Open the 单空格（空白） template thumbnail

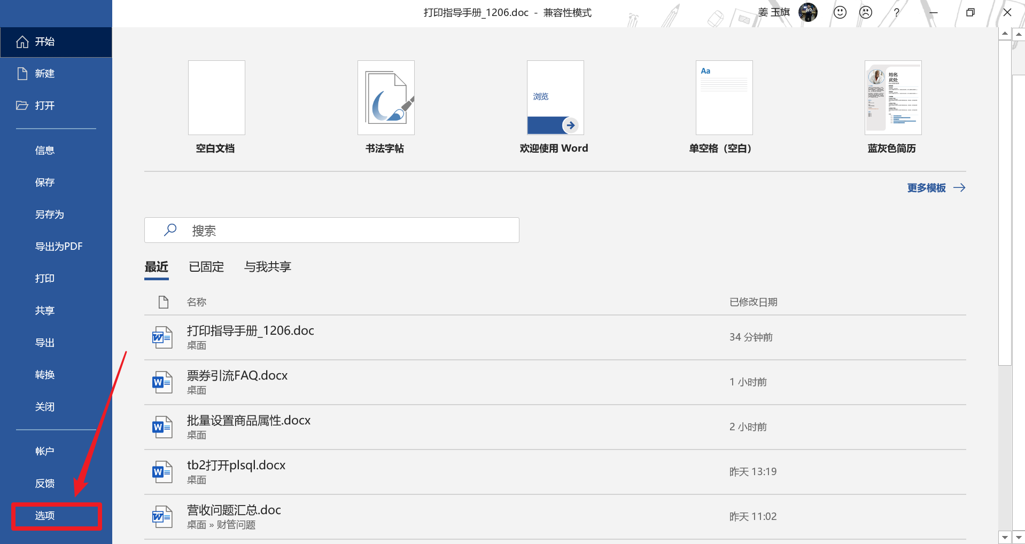(x=724, y=98)
